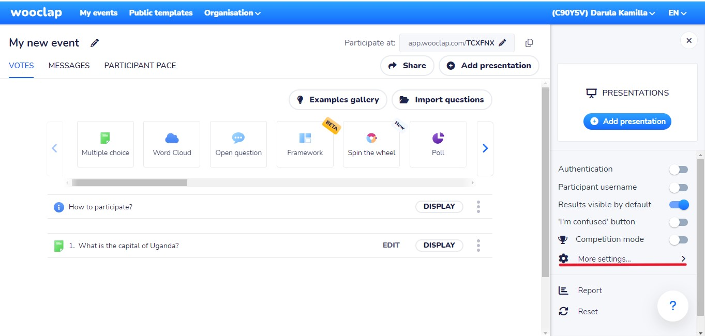The width and height of the screenshot is (705, 336).
Task: Edit the TCXFNX event code pencil
Action: [x=502, y=43]
